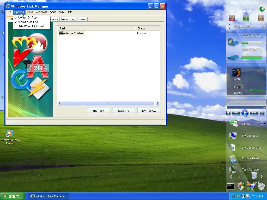The height and width of the screenshot is (200, 267).
Task: Click the up arrow beside Google Search
Action: (x=229, y=25)
